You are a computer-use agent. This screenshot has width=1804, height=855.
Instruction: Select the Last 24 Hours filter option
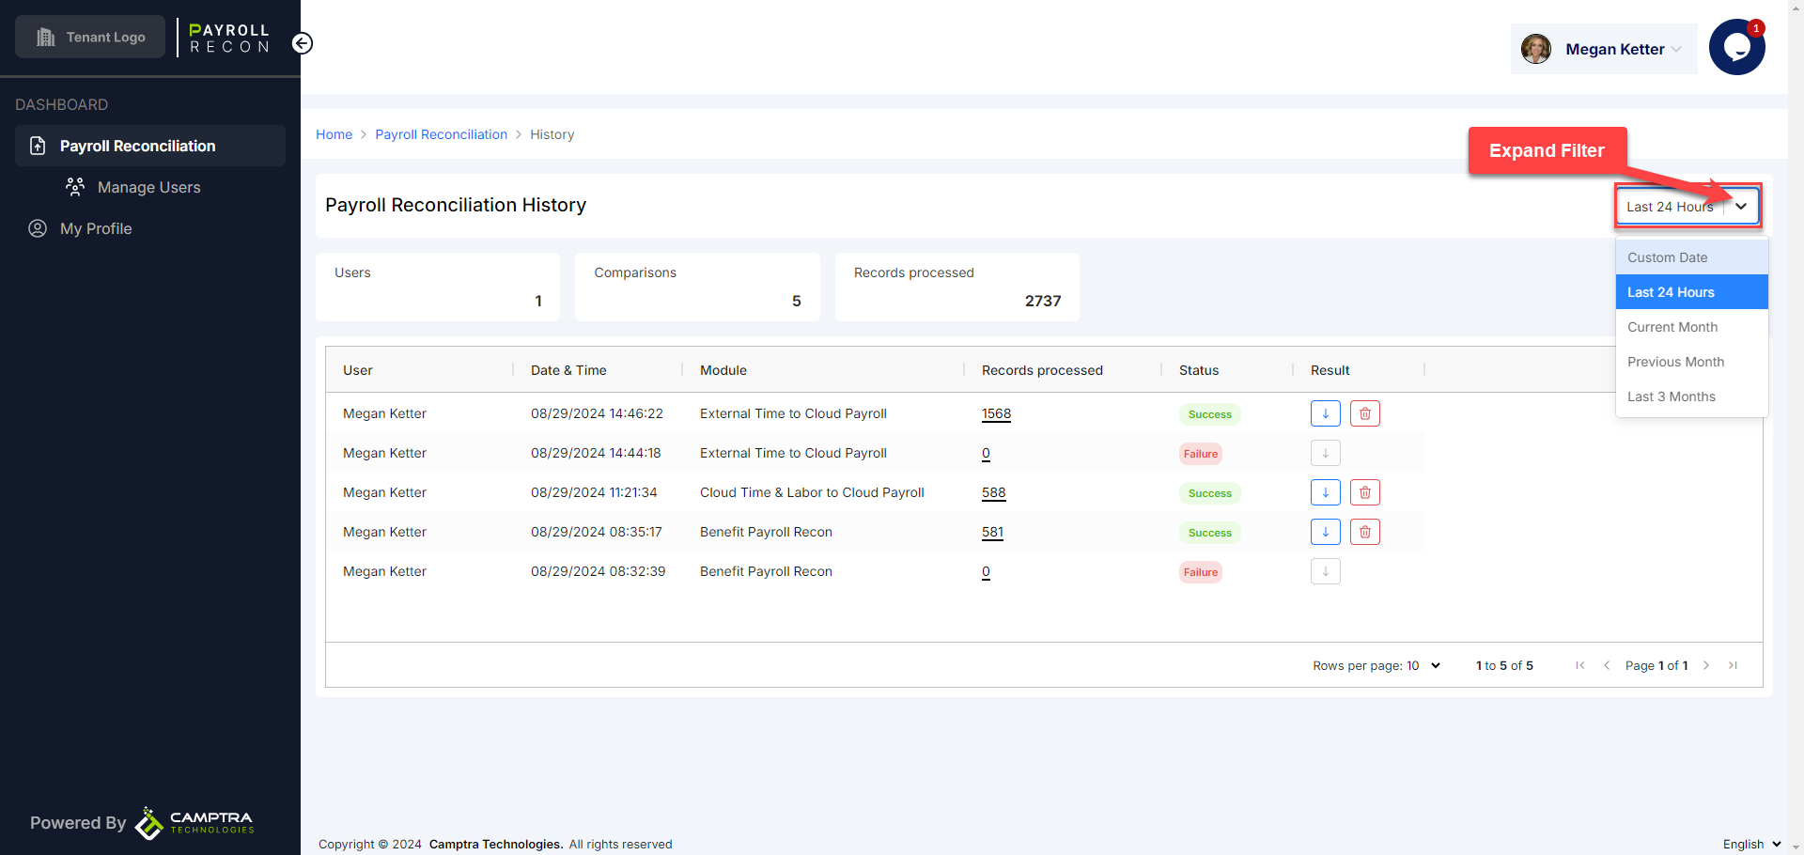pos(1691,292)
